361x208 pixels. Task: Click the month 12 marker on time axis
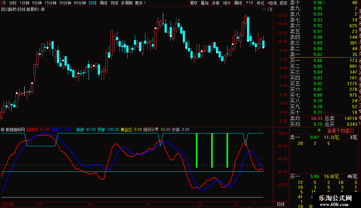tap(91, 204)
